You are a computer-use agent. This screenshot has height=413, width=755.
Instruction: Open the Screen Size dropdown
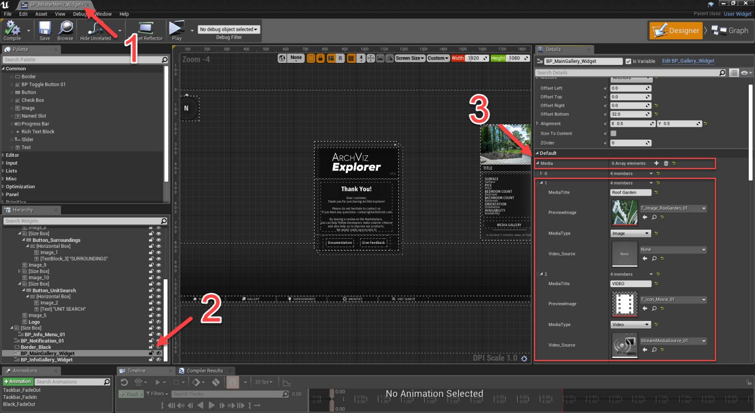pos(410,58)
